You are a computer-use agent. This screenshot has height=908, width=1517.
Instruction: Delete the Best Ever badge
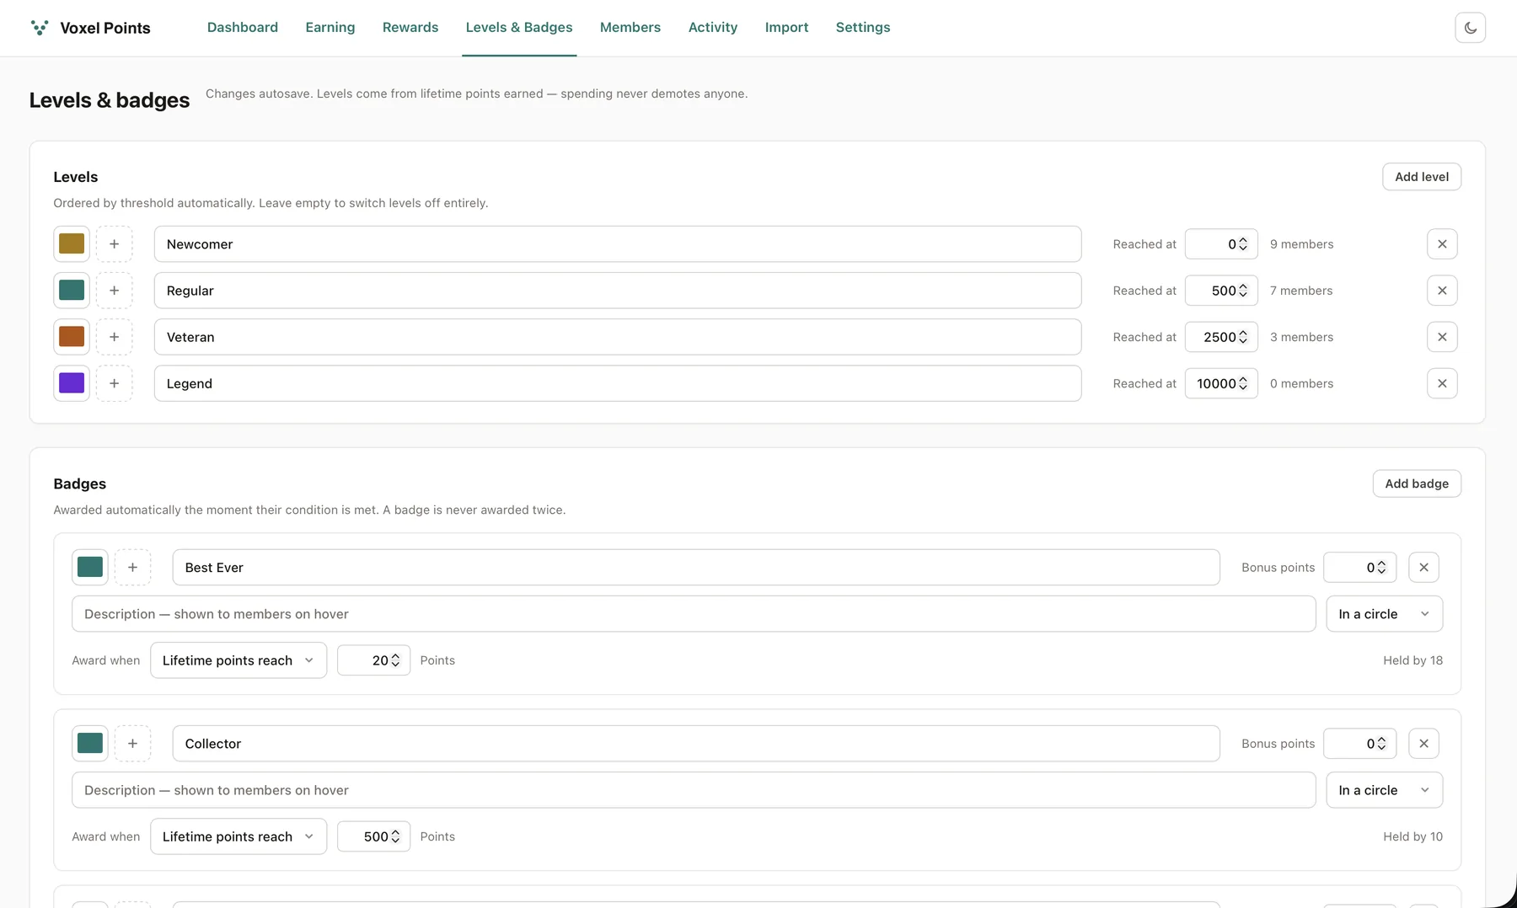coord(1423,568)
